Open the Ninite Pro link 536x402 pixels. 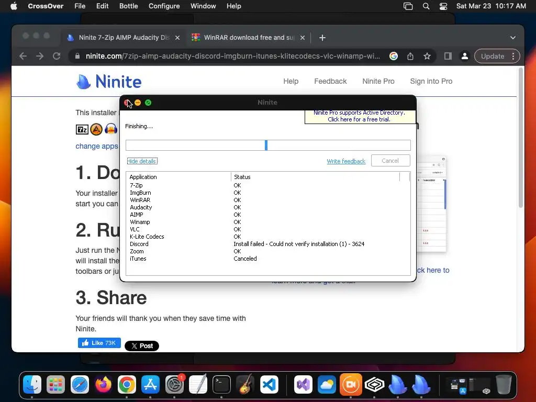point(378,81)
